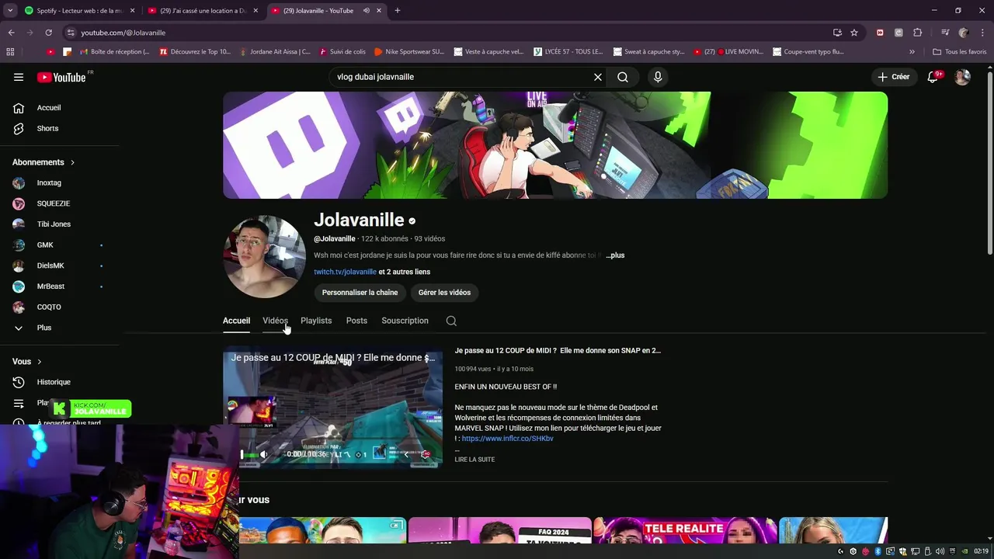Clear the search text with the X
This screenshot has height=559, width=994.
(598, 77)
